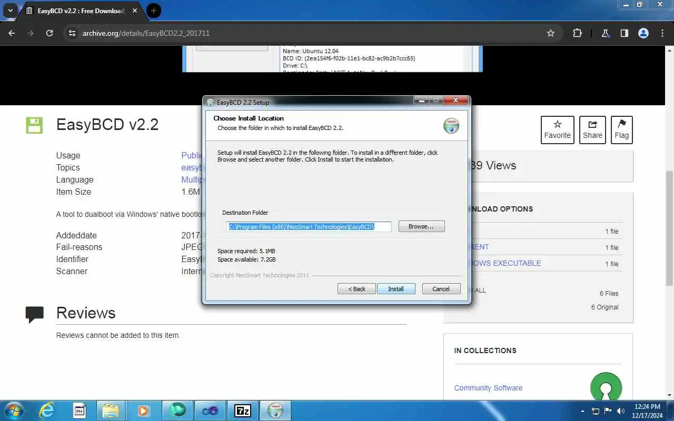This screenshot has width=674, height=421.
Task: Click the taskbar clock showing 12:24 PM
Action: [x=647, y=411]
